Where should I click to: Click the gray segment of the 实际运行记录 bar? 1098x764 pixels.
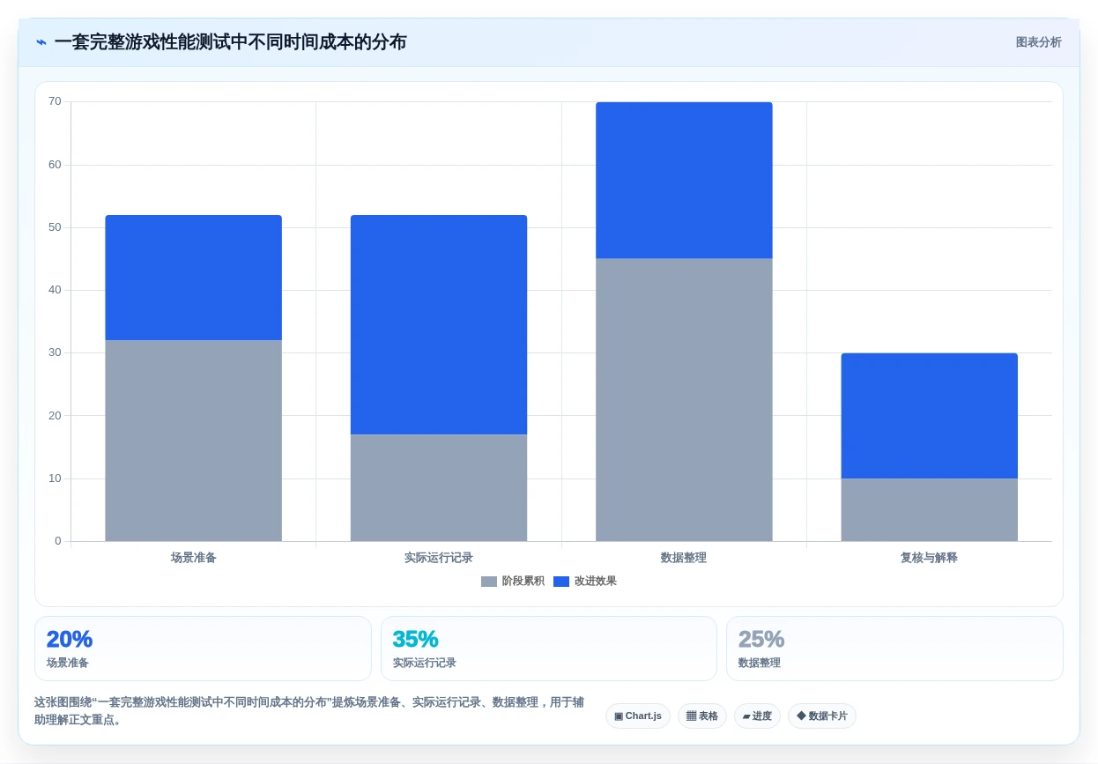(439, 487)
